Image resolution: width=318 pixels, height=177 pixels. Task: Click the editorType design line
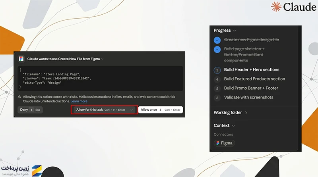(42, 83)
